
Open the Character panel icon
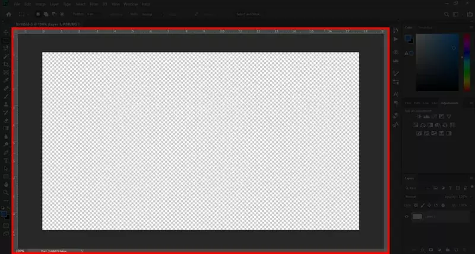click(x=395, y=95)
